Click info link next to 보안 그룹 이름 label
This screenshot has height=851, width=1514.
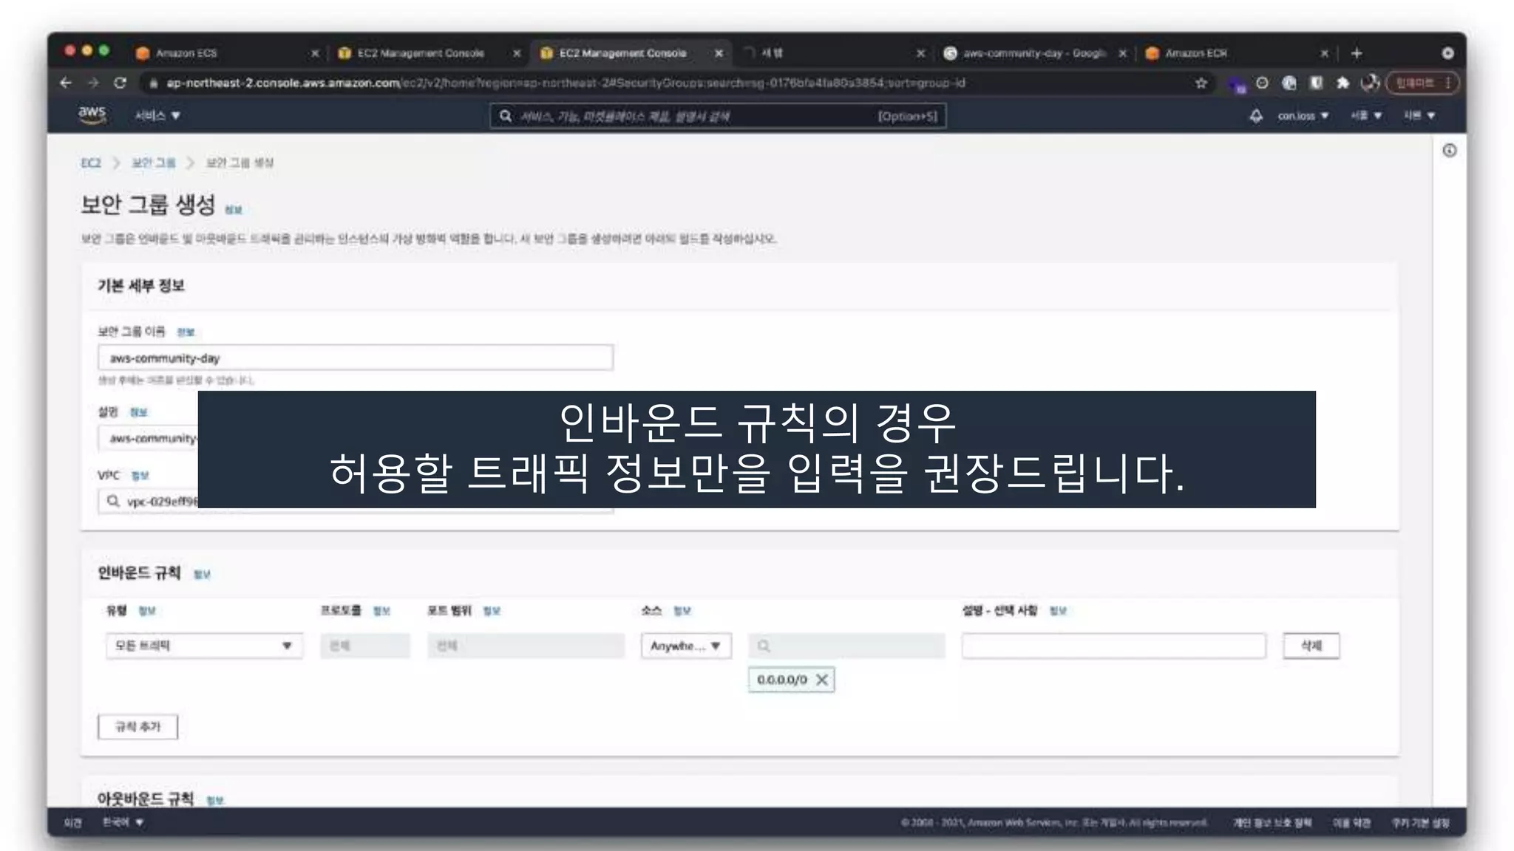click(x=186, y=332)
